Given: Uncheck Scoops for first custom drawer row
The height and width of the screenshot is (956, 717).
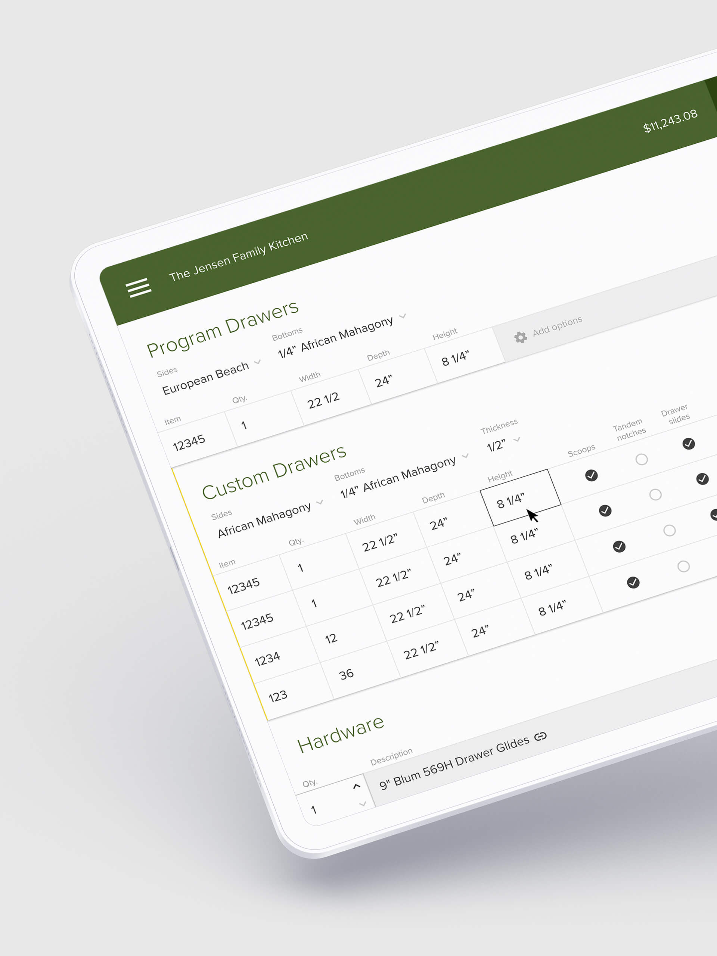Looking at the screenshot, I should point(591,475).
